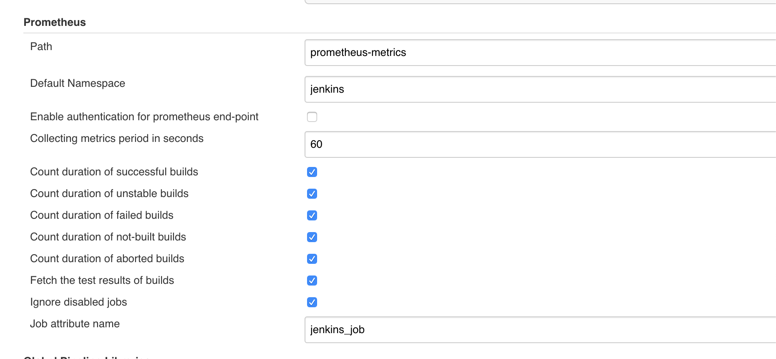Screen dimensions: 776x359
Task: Click the 'Default Namespace' label text
Action: coord(78,83)
